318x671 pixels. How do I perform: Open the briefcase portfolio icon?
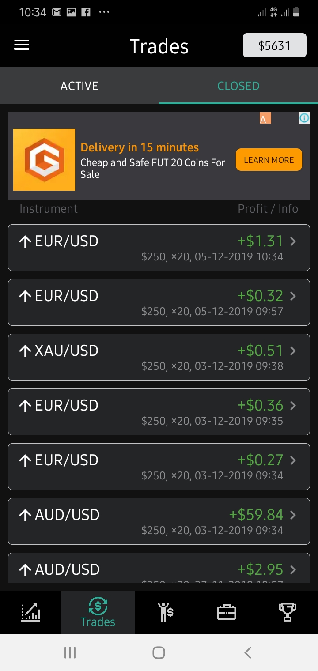(x=227, y=612)
